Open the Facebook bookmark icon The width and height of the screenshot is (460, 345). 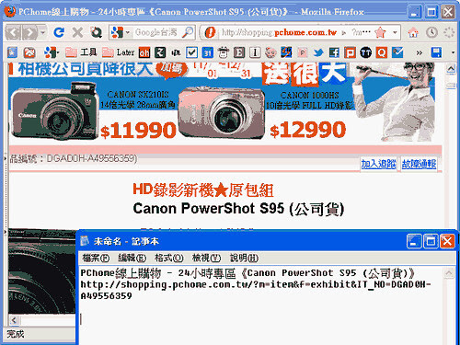(x=334, y=52)
